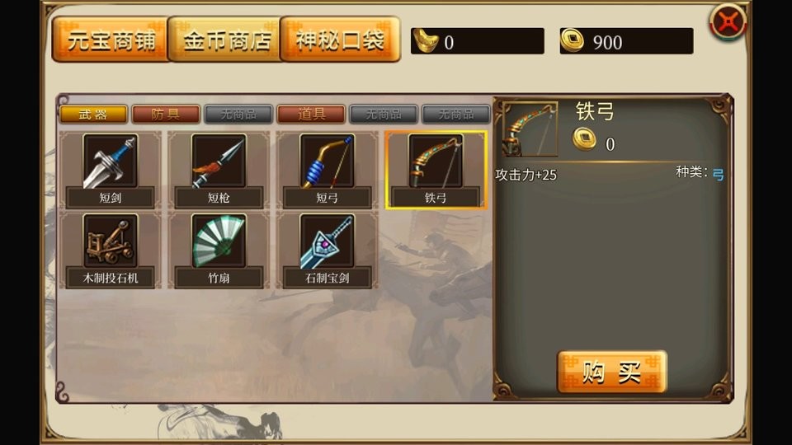Buy the item with 购买 button
The width and height of the screenshot is (792, 445).
pyautogui.click(x=612, y=372)
